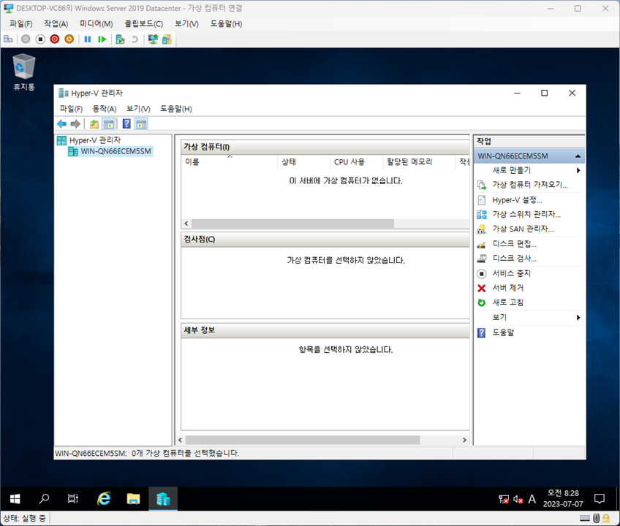Click the blue Help question mark toolbar icon

pos(126,124)
